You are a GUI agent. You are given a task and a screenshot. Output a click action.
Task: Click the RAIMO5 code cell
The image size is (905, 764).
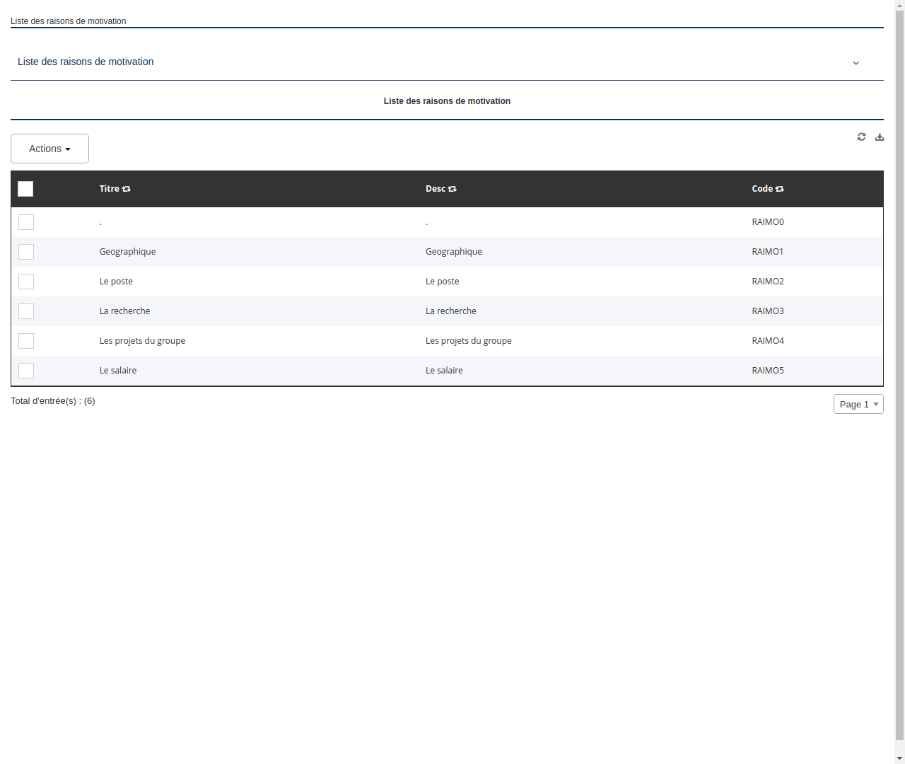point(768,371)
